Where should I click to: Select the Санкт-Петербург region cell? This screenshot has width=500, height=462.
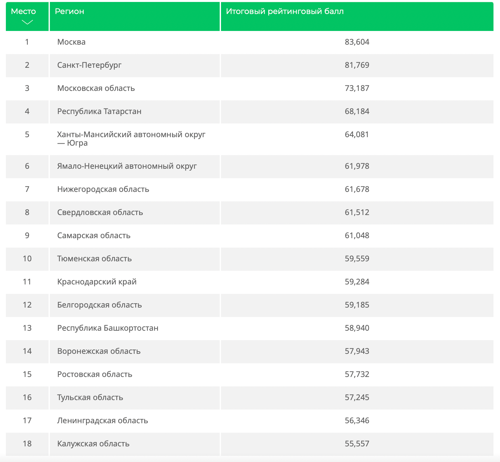pyautogui.click(x=135, y=65)
